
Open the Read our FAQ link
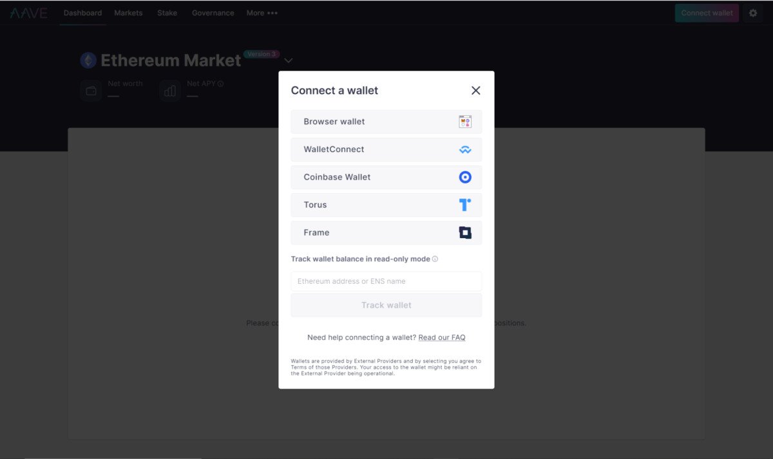tap(442, 337)
